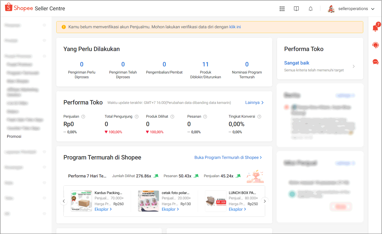The height and width of the screenshot is (234, 382).
Task: Open red notification bell with badge 7
Action: click(375, 28)
